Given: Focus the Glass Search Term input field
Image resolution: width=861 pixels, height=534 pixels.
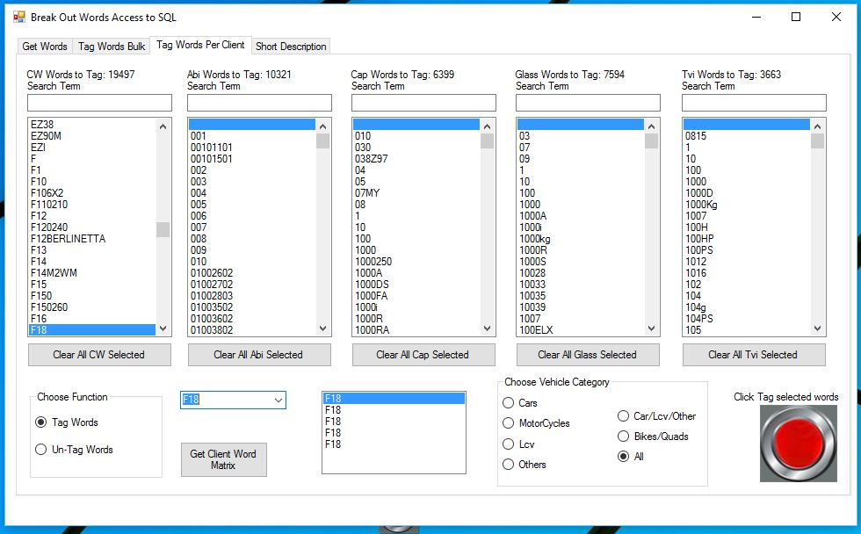Looking at the screenshot, I should point(588,103).
